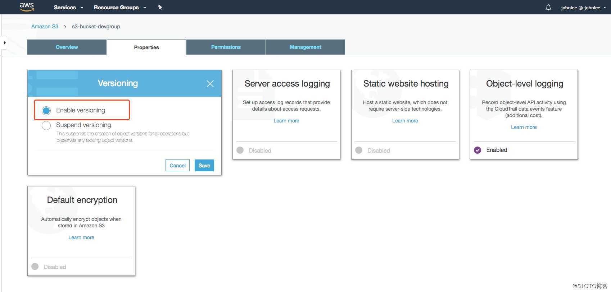Switch to the Overview tab

tap(67, 47)
